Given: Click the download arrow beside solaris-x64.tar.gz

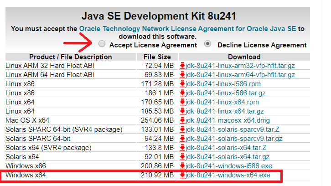Looking at the screenshot, I should coord(182,157).
